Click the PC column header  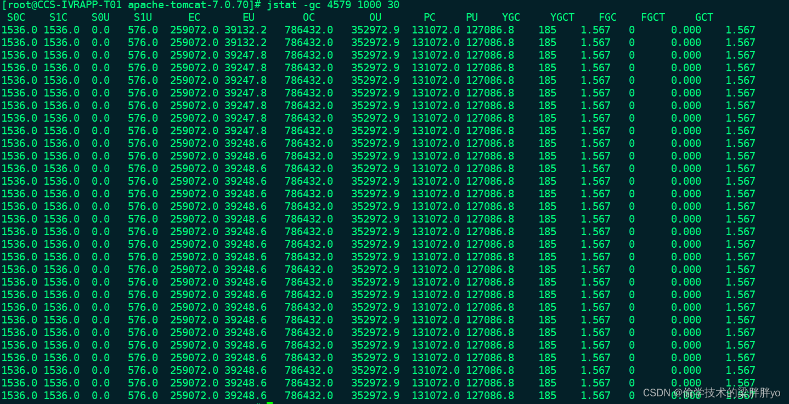pyautogui.click(x=430, y=18)
